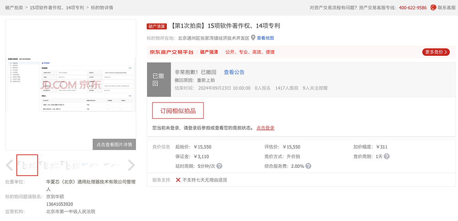Click the main product preview image
This screenshot has width=458, height=221.
tap(71, 85)
